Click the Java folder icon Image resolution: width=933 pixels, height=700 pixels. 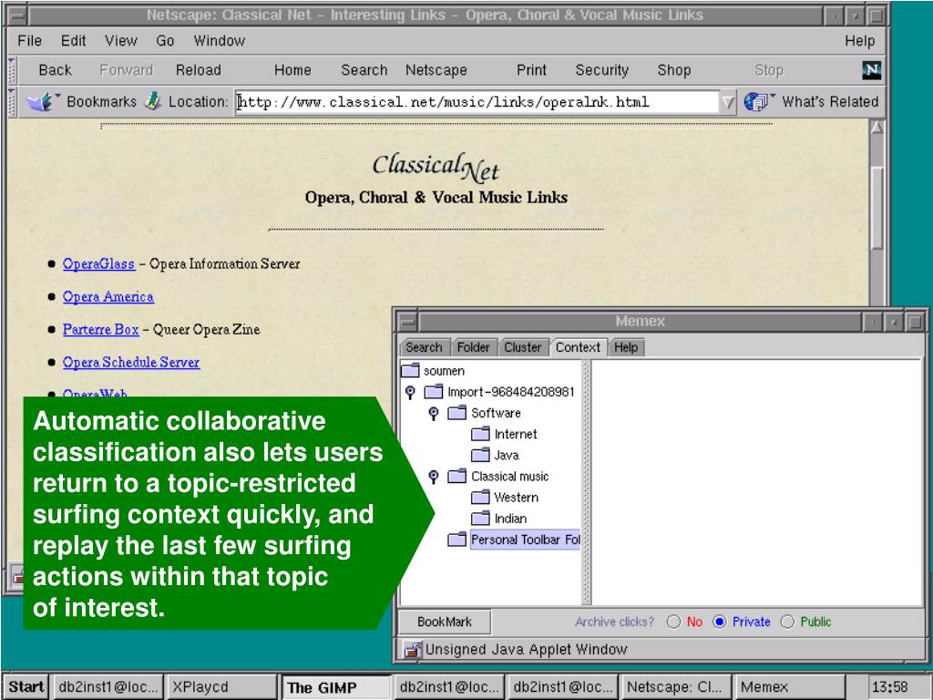pos(480,455)
